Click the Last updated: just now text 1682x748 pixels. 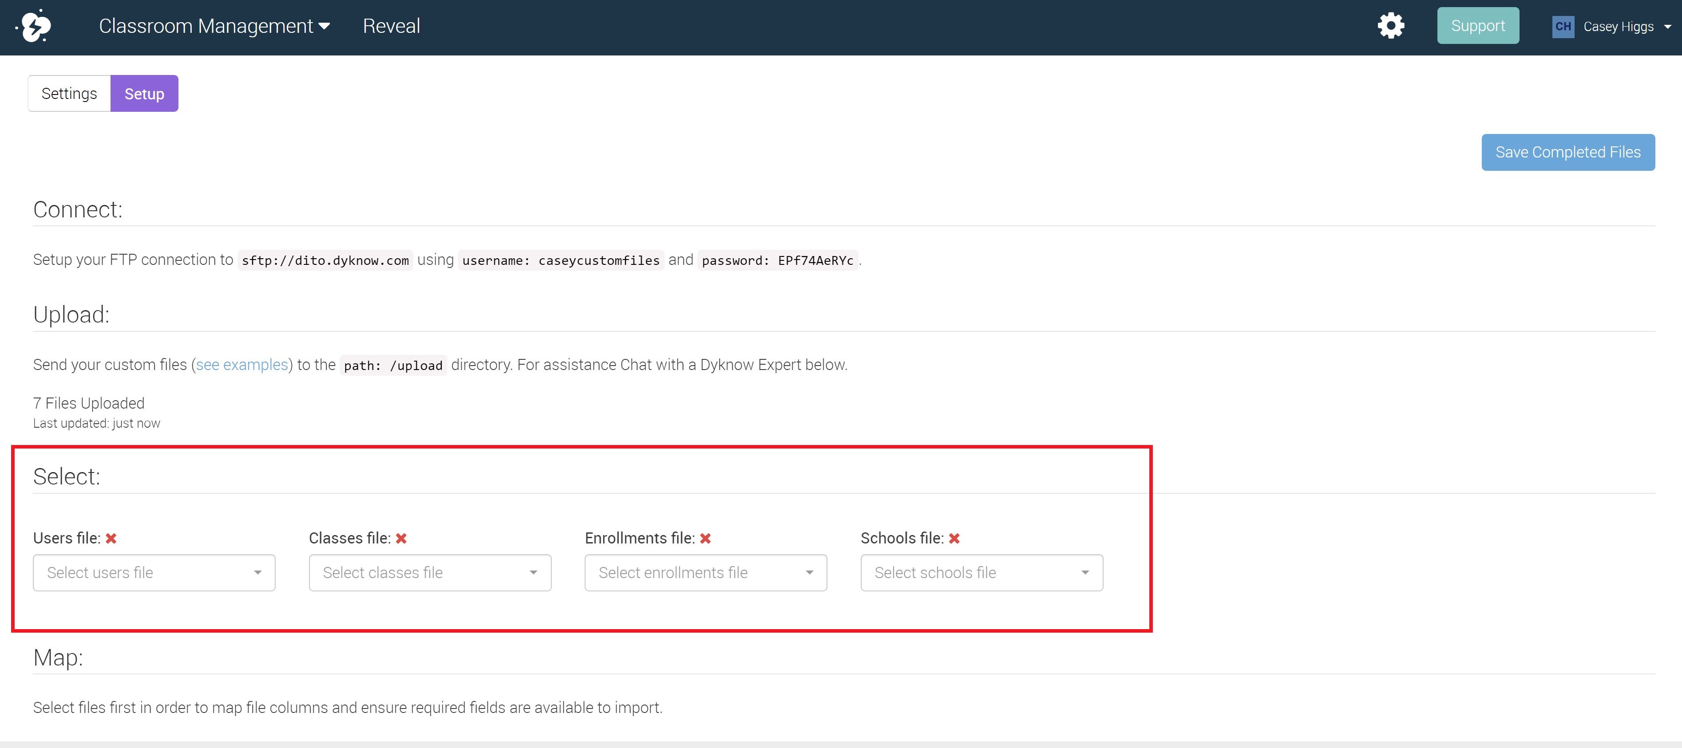click(x=97, y=424)
